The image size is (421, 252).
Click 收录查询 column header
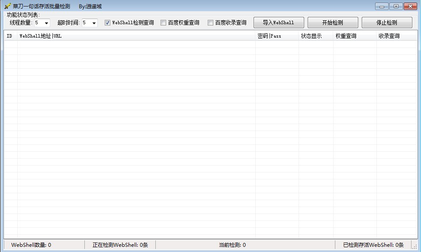[x=397, y=36]
